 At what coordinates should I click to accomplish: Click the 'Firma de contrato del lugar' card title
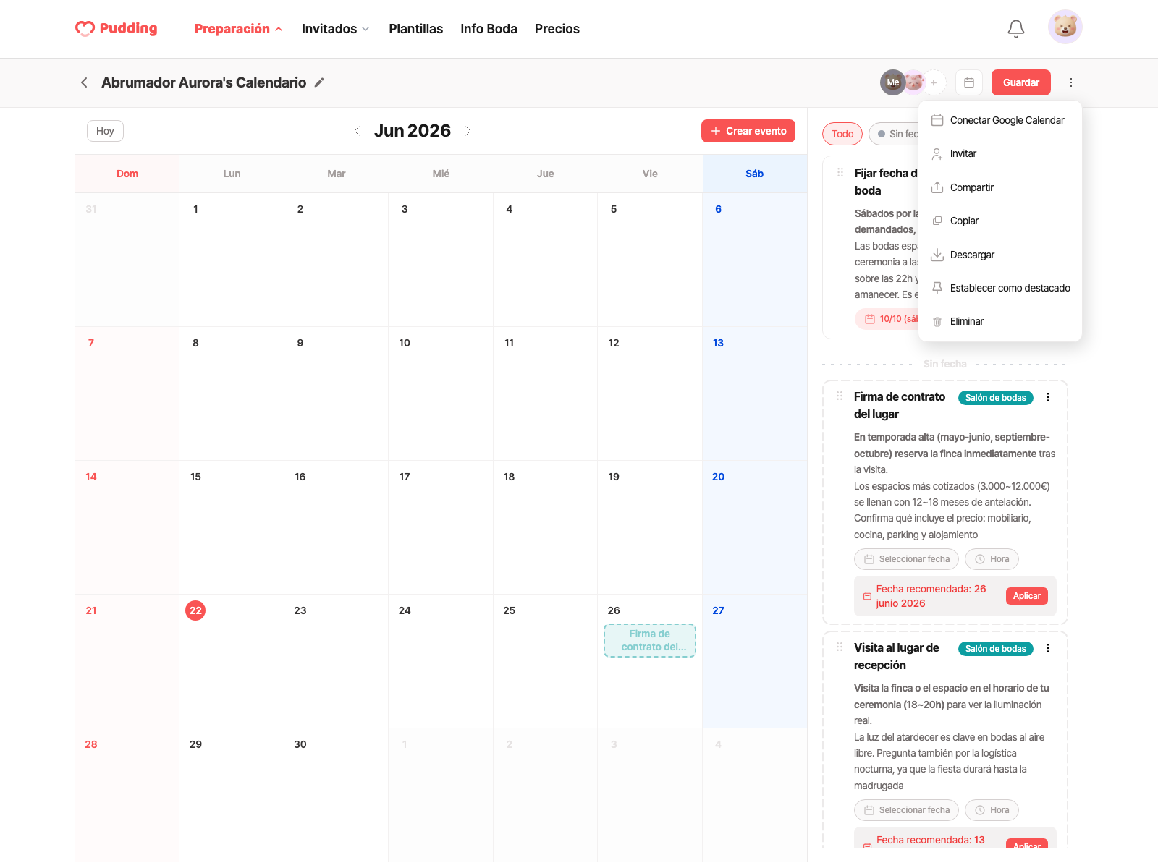coord(900,405)
